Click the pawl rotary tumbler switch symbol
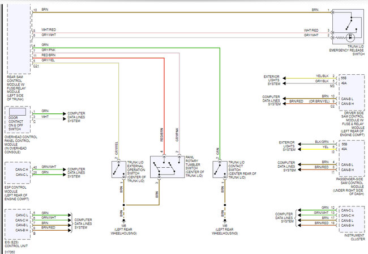Screen dimensions: 368x254 (x=168, y=167)
